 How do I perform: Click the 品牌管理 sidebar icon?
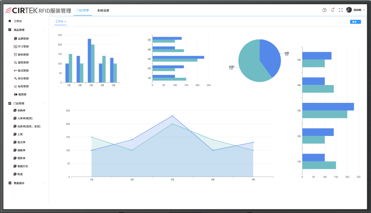point(15,39)
